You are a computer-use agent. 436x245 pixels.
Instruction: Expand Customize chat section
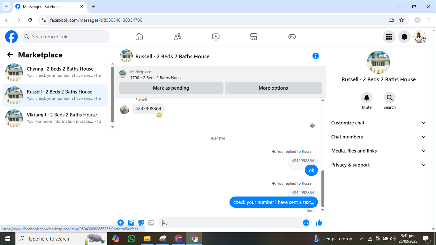pyautogui.click(x=379, y=123)
